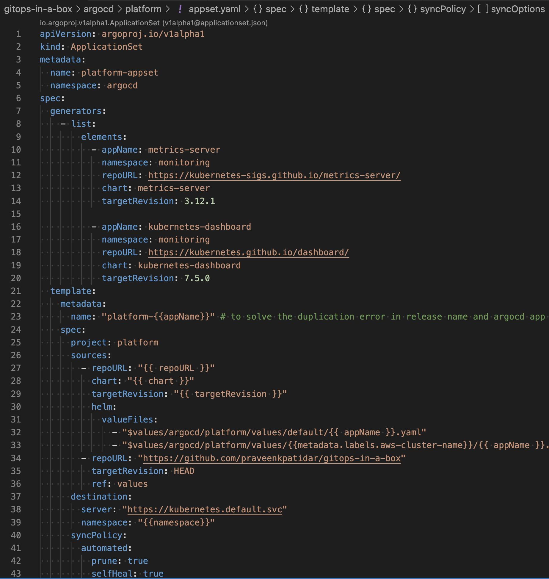Open syncOptions breadcrumb symbol list
This screenshot has width=549, height=579.
(518, 9)
